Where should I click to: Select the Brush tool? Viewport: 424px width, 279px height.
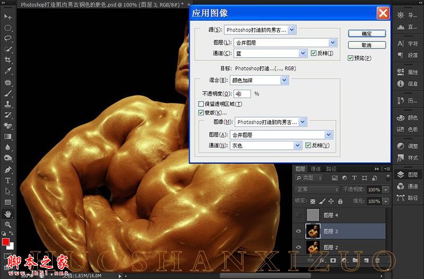pyautogui.click(x=8, y=94)
